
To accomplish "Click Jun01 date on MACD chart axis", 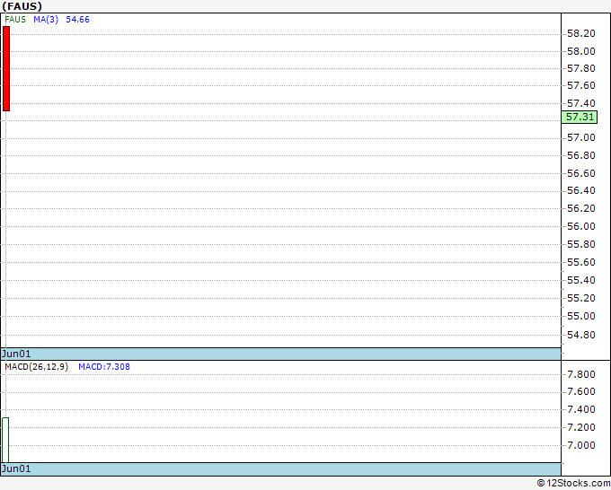I will tap(16, 468).
